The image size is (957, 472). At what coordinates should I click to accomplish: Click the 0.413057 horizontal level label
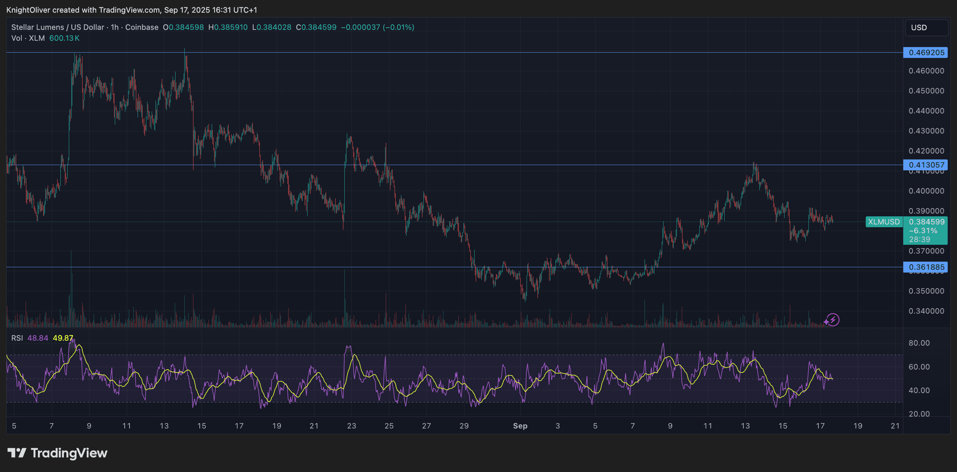click(926, 165)
